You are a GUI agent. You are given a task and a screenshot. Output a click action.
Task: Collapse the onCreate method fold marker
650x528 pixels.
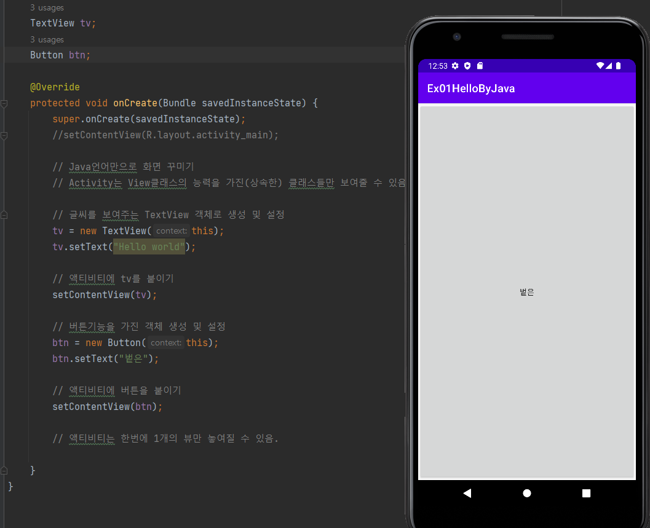[4, 104]
